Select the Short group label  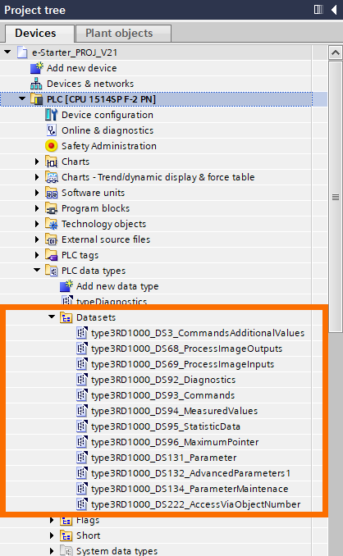click(x=89, y=535)
